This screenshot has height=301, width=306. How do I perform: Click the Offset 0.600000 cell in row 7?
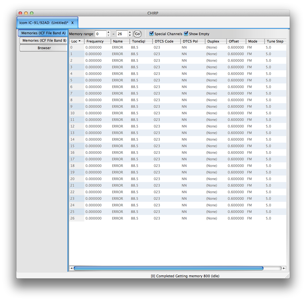coord(236,93)
